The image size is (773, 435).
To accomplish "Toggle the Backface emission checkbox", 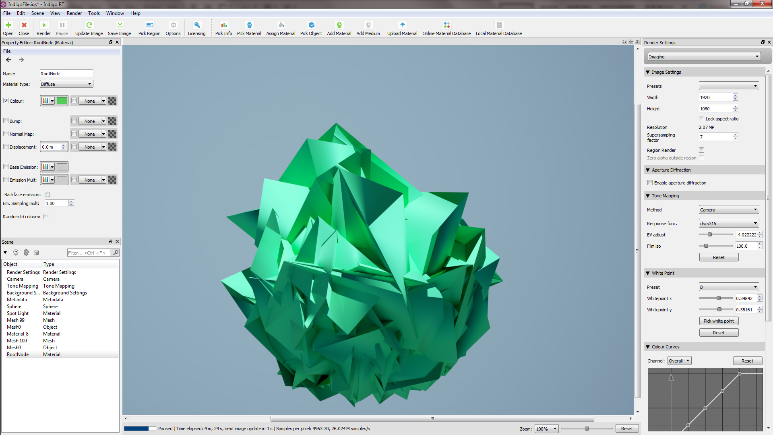I will pyautogui.click(x=48, y=195).
